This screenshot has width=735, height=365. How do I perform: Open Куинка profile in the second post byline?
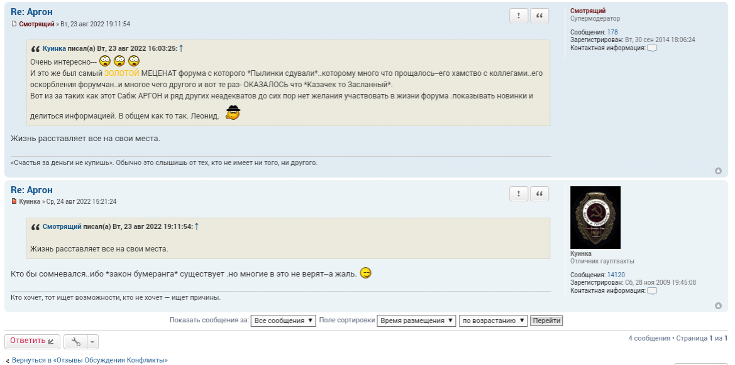pyautogui.click(x=30, y=201)
